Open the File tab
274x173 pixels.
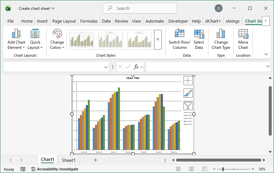tap(10, 21)
